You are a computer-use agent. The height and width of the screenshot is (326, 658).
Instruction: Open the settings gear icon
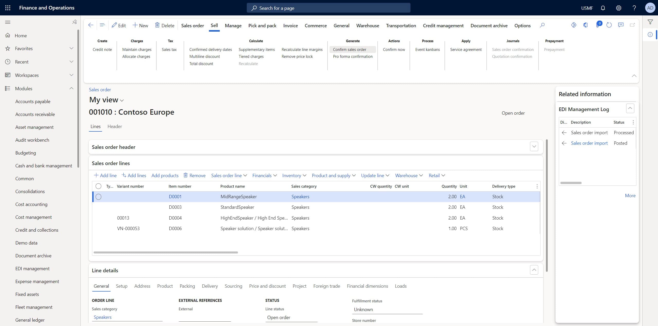(x=619, y=8)
